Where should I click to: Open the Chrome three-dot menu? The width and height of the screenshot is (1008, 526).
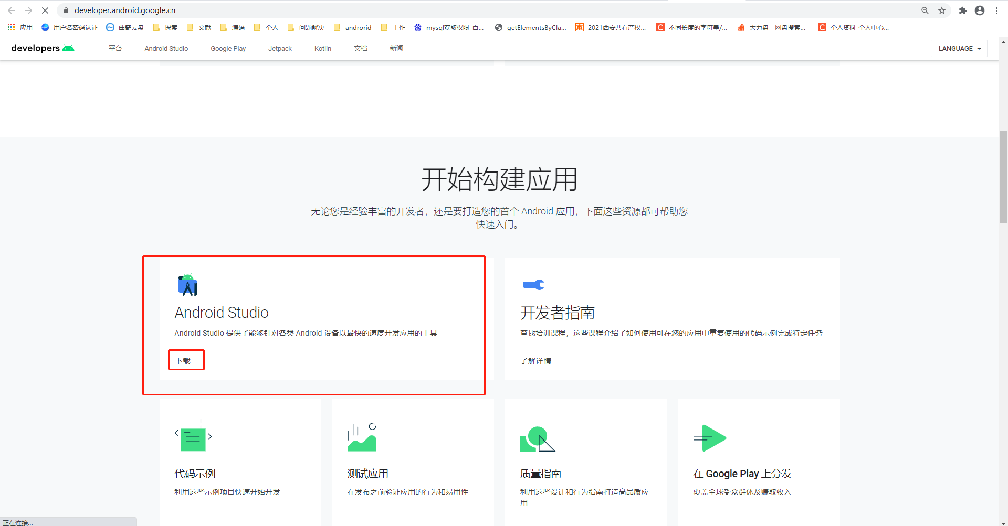click(x=996, y=10)
